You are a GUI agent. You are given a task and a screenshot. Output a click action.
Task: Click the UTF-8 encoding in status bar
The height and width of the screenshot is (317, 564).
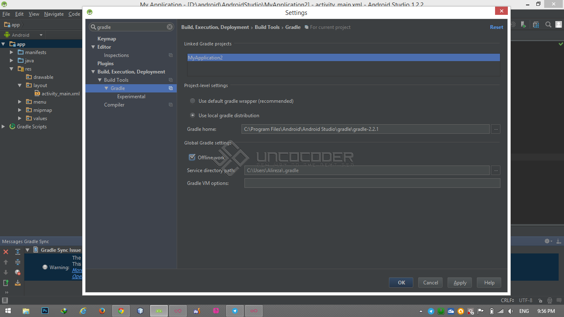coord(526,300)
